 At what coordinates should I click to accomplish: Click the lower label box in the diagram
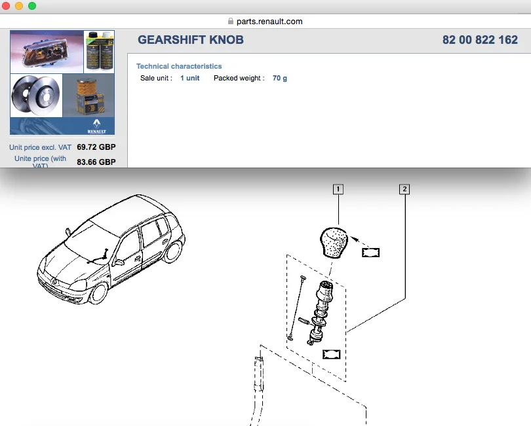[331, 354]
